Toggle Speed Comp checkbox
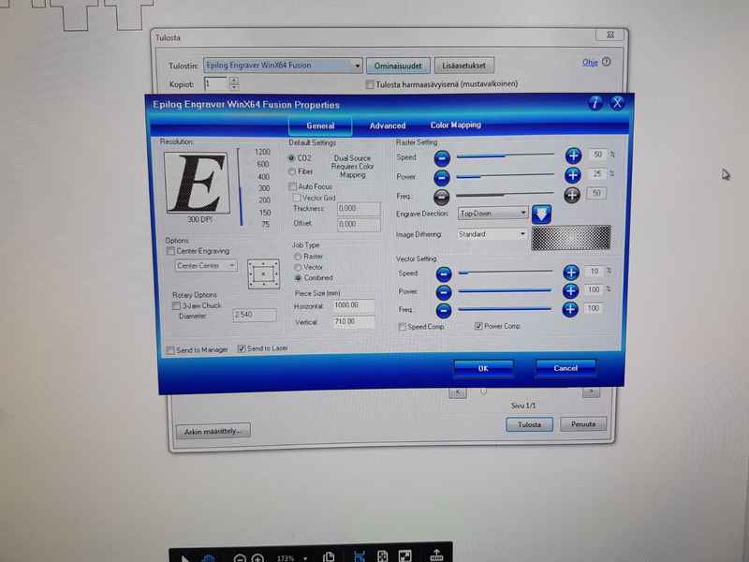 coord(403,327)
